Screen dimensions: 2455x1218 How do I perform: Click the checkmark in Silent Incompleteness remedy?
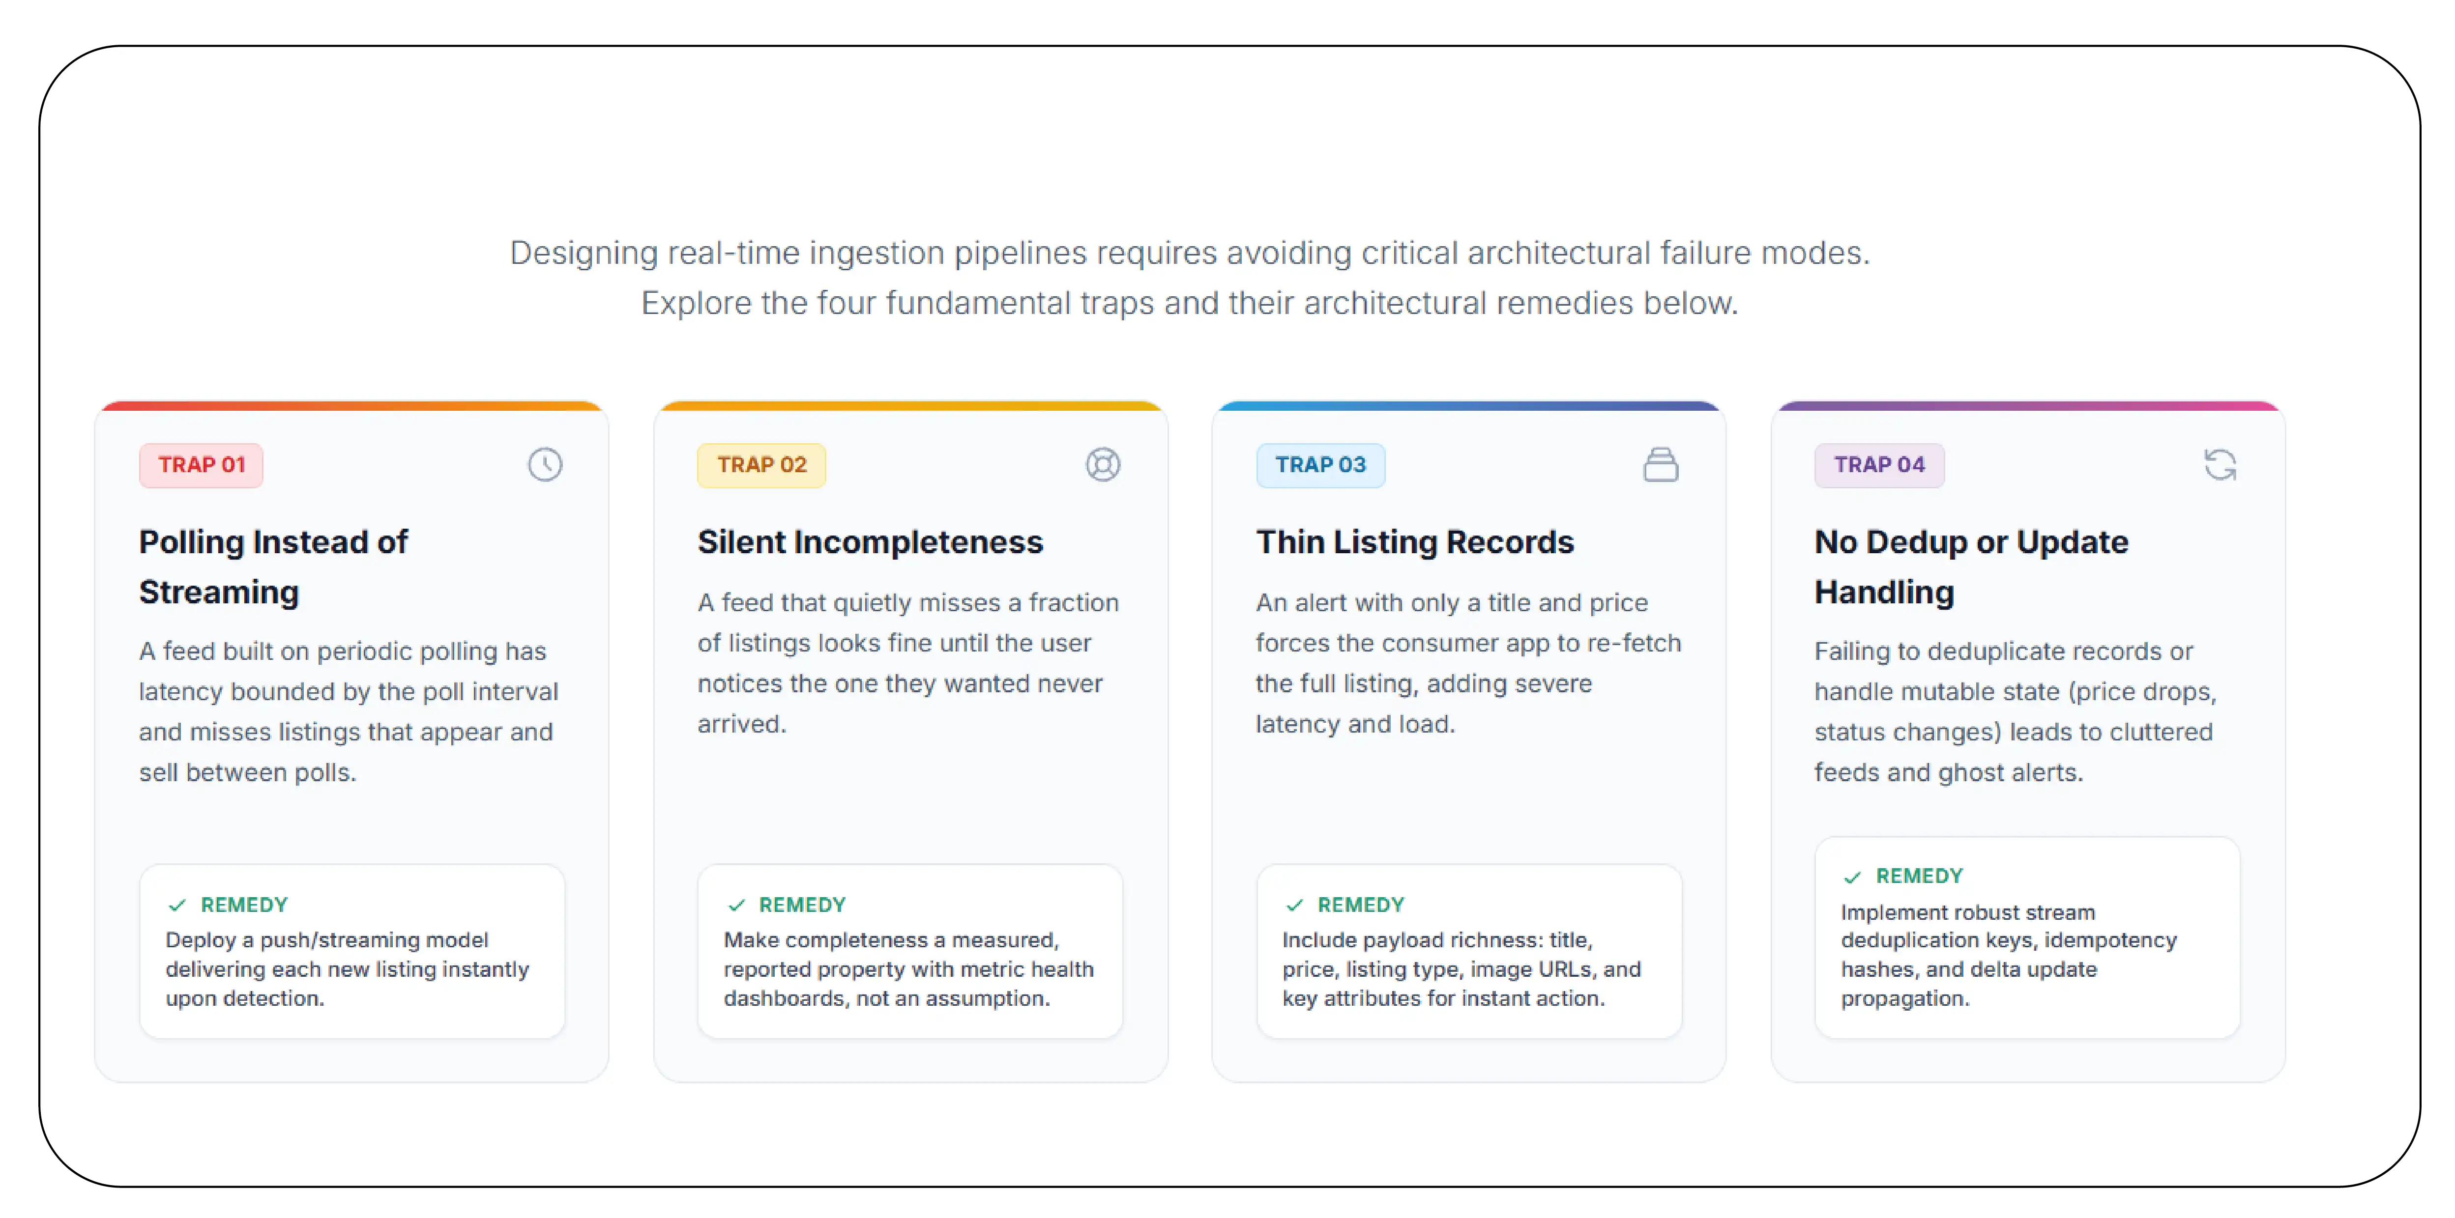736,905
